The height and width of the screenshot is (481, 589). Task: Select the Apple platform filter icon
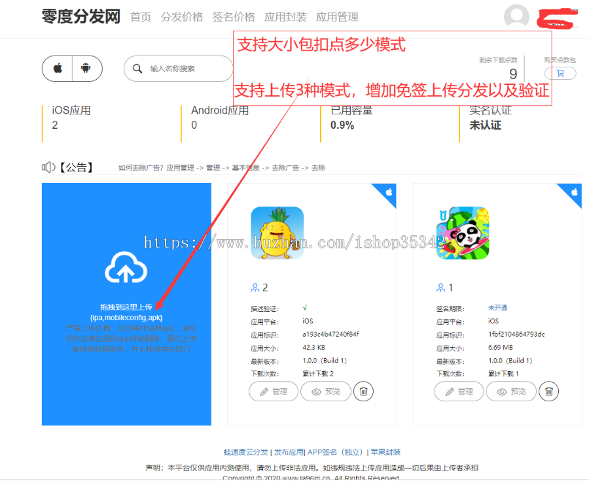(x=57, y=68)
